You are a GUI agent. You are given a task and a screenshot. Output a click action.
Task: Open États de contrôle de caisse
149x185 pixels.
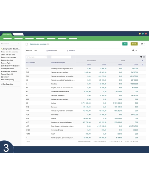(x=10, y=66)
